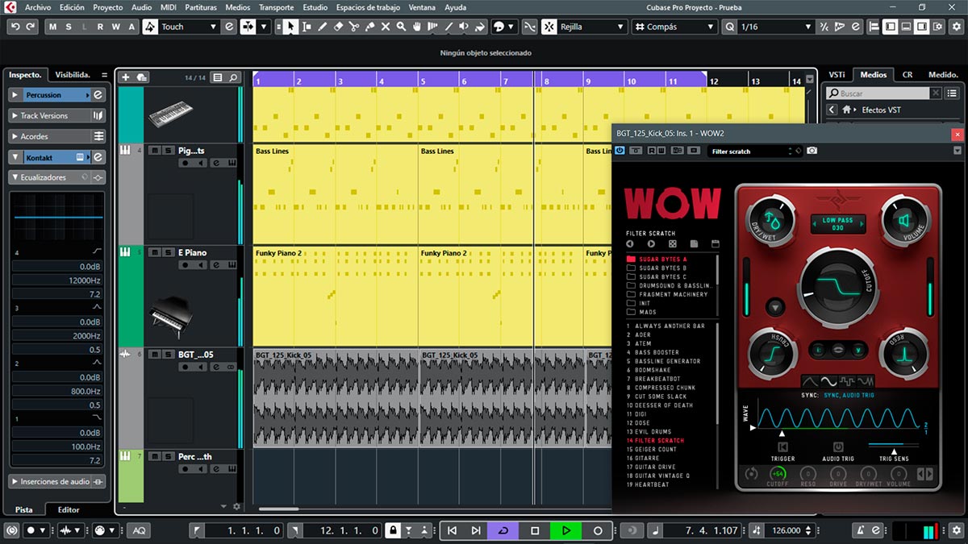Adjust the WOW2 TRIG SENS slider

point(893,446)
